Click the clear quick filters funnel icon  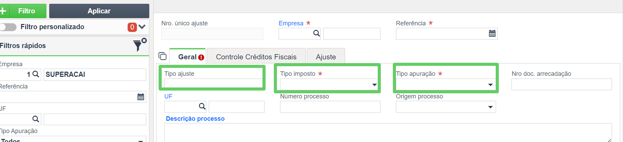(140, 45)
